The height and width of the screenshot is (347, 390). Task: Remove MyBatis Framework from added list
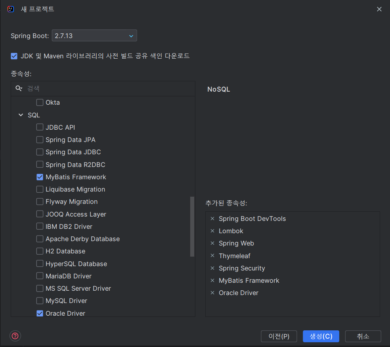coord(212,280)
